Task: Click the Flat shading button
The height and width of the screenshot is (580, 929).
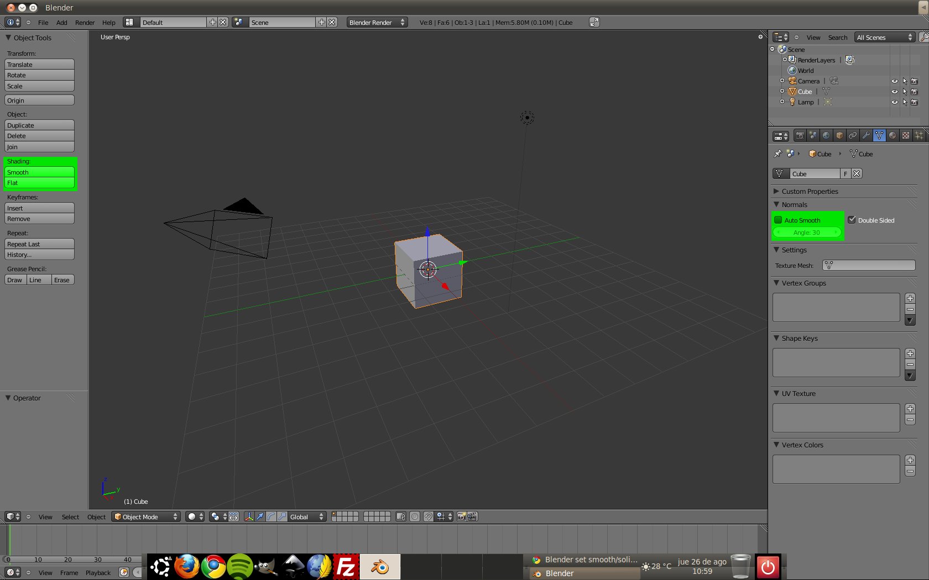Action: point(39,183)
